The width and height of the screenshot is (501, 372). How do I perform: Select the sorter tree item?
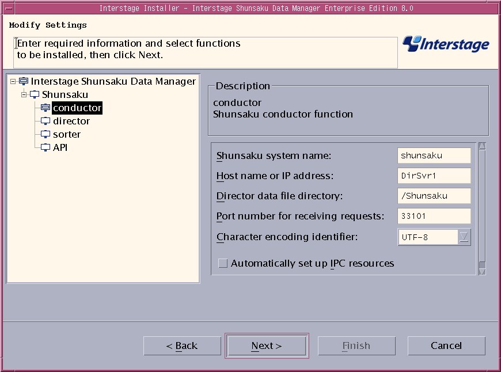[x=67, y=134]
